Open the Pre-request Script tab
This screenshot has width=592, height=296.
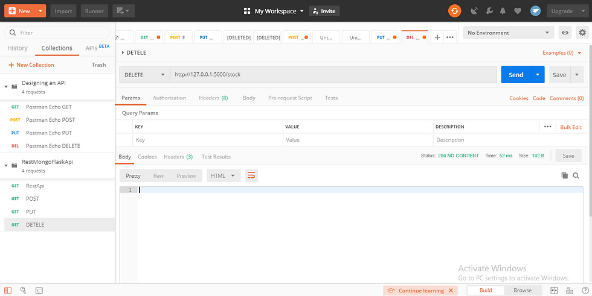(290, 98)
